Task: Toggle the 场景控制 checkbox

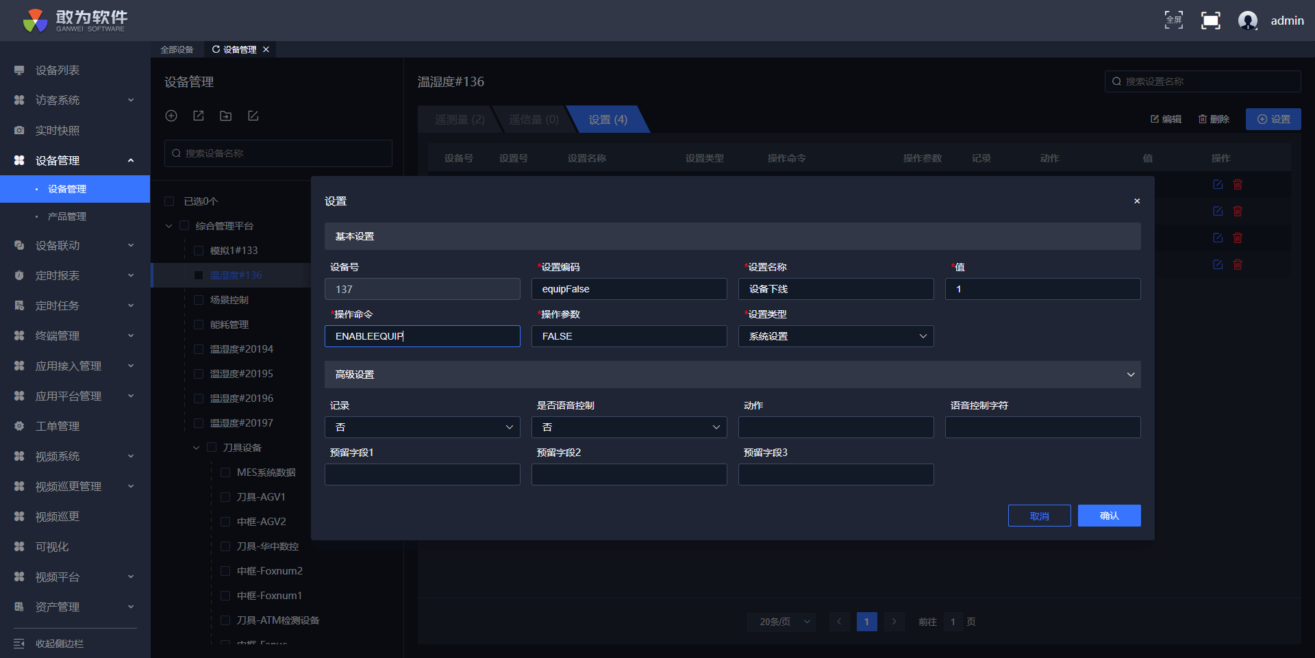Action: (199, 300)
